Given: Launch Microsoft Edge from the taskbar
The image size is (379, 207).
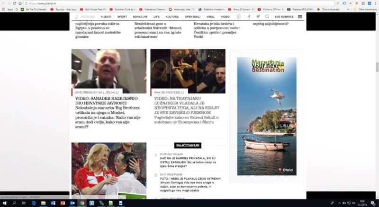Looking at the screenshot, I should point(34,203).
